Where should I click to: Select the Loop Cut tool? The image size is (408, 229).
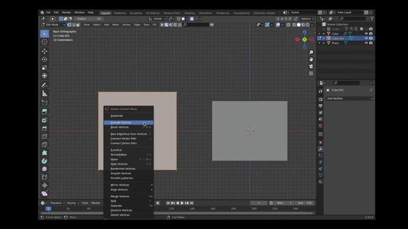point(45,136)
